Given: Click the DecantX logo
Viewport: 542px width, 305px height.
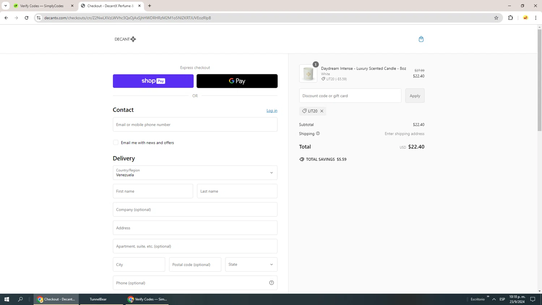Looking at the screenshot, I should pyautogui.click(x=125, y=39).
